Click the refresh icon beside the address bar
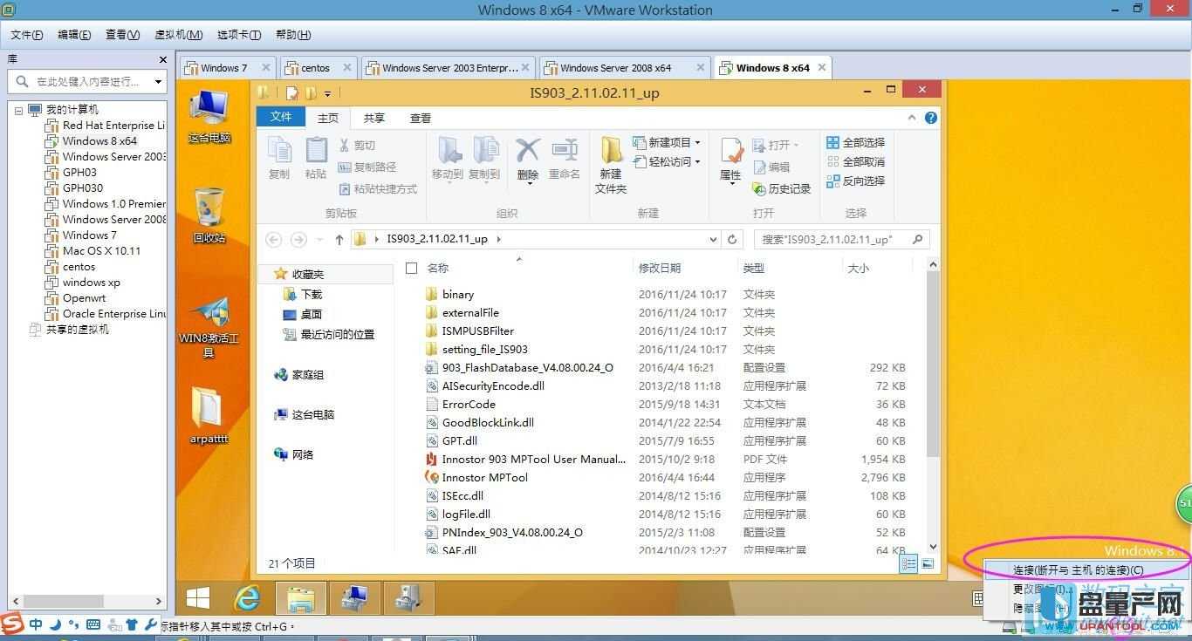The image size is (1192, 641). [733, 239]
